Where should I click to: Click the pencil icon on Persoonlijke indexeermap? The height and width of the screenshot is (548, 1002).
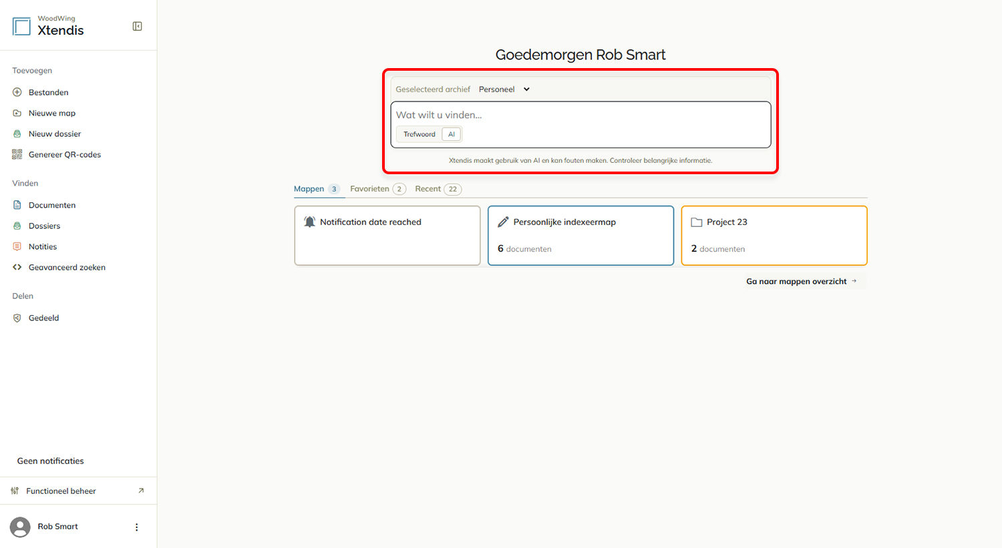(x=503, y=222)
